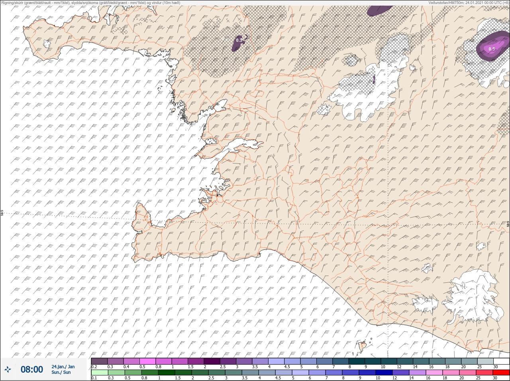510x381 pixels.
Task: Select the light lavender upper-row swatch labeled 4
Action: [x=276, y=361]
